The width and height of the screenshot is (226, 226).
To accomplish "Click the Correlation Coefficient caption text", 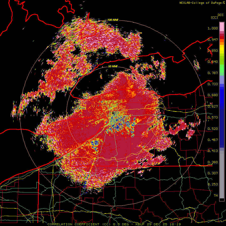I will [79, 224].
